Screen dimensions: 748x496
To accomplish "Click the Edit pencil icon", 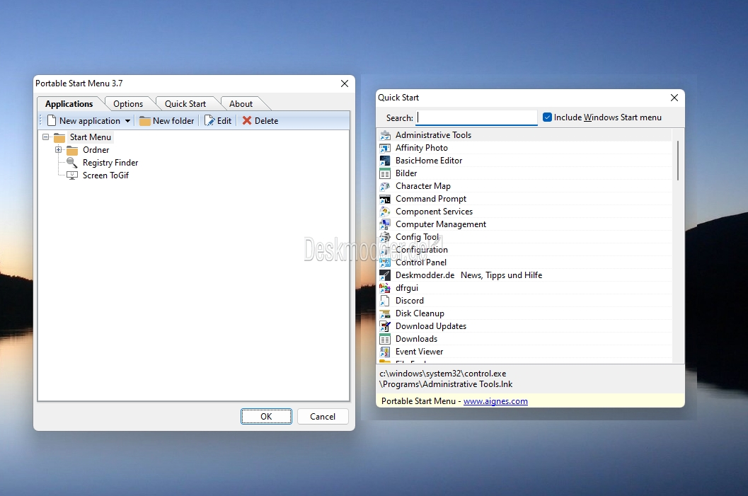I will [x=209, y=121].
